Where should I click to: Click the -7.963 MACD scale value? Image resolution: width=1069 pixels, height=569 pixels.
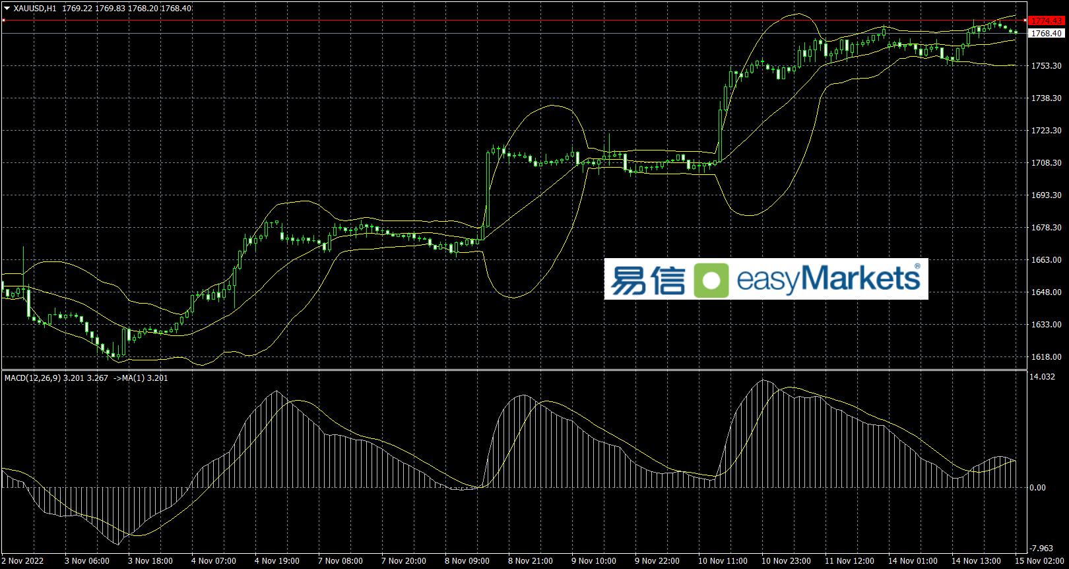[1042, 549]
